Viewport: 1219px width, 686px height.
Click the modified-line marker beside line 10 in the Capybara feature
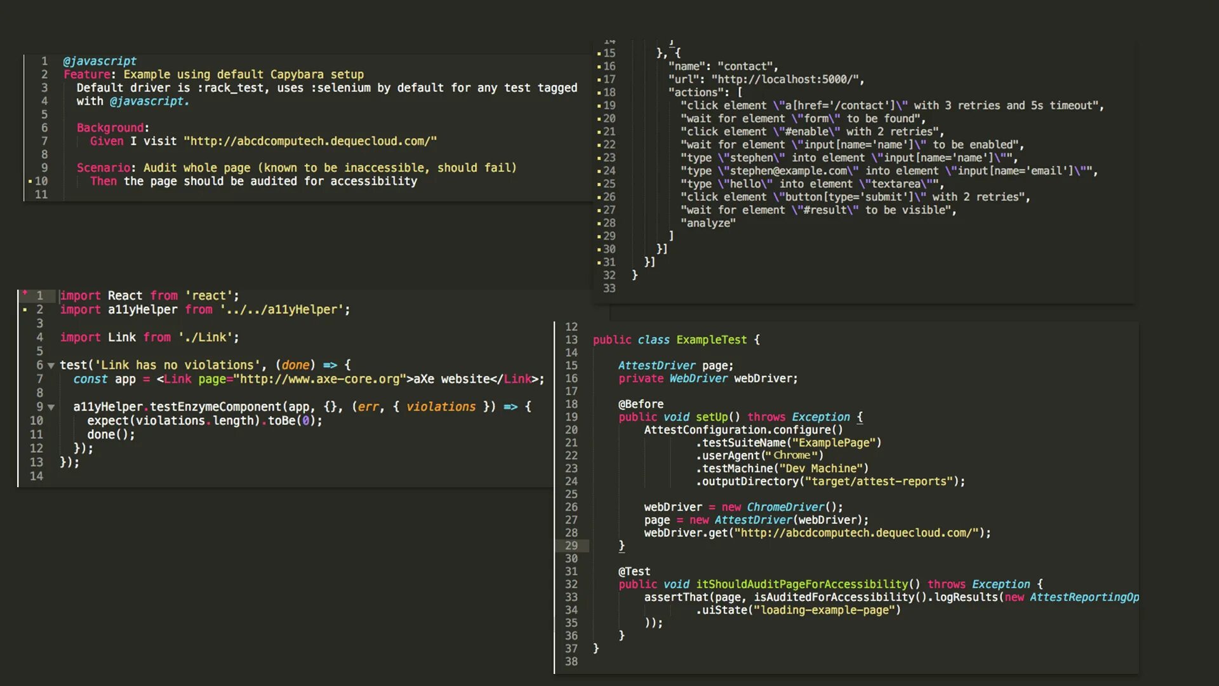[30, 182]
